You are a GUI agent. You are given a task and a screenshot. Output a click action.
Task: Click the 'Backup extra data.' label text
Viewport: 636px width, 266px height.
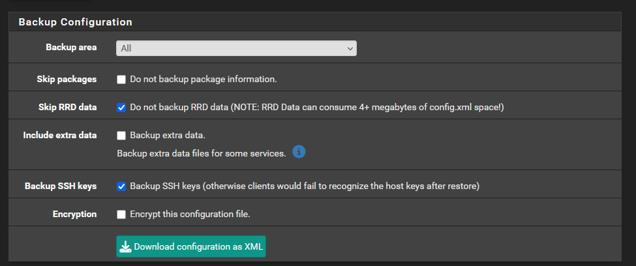coord(168,136)
